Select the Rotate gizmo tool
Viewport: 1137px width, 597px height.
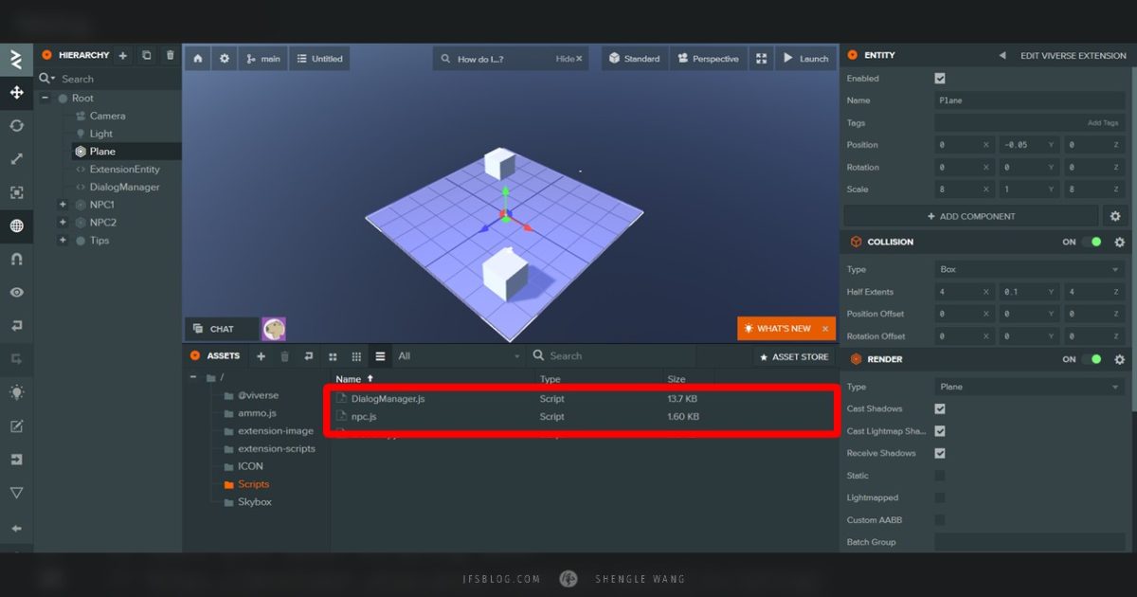pyautogui.click(x=16, y=126)
